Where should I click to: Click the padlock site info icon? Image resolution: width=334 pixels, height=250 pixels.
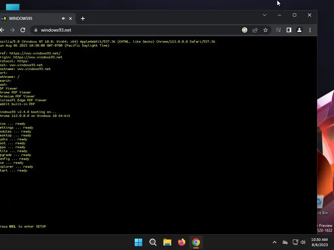pos(36,30)
